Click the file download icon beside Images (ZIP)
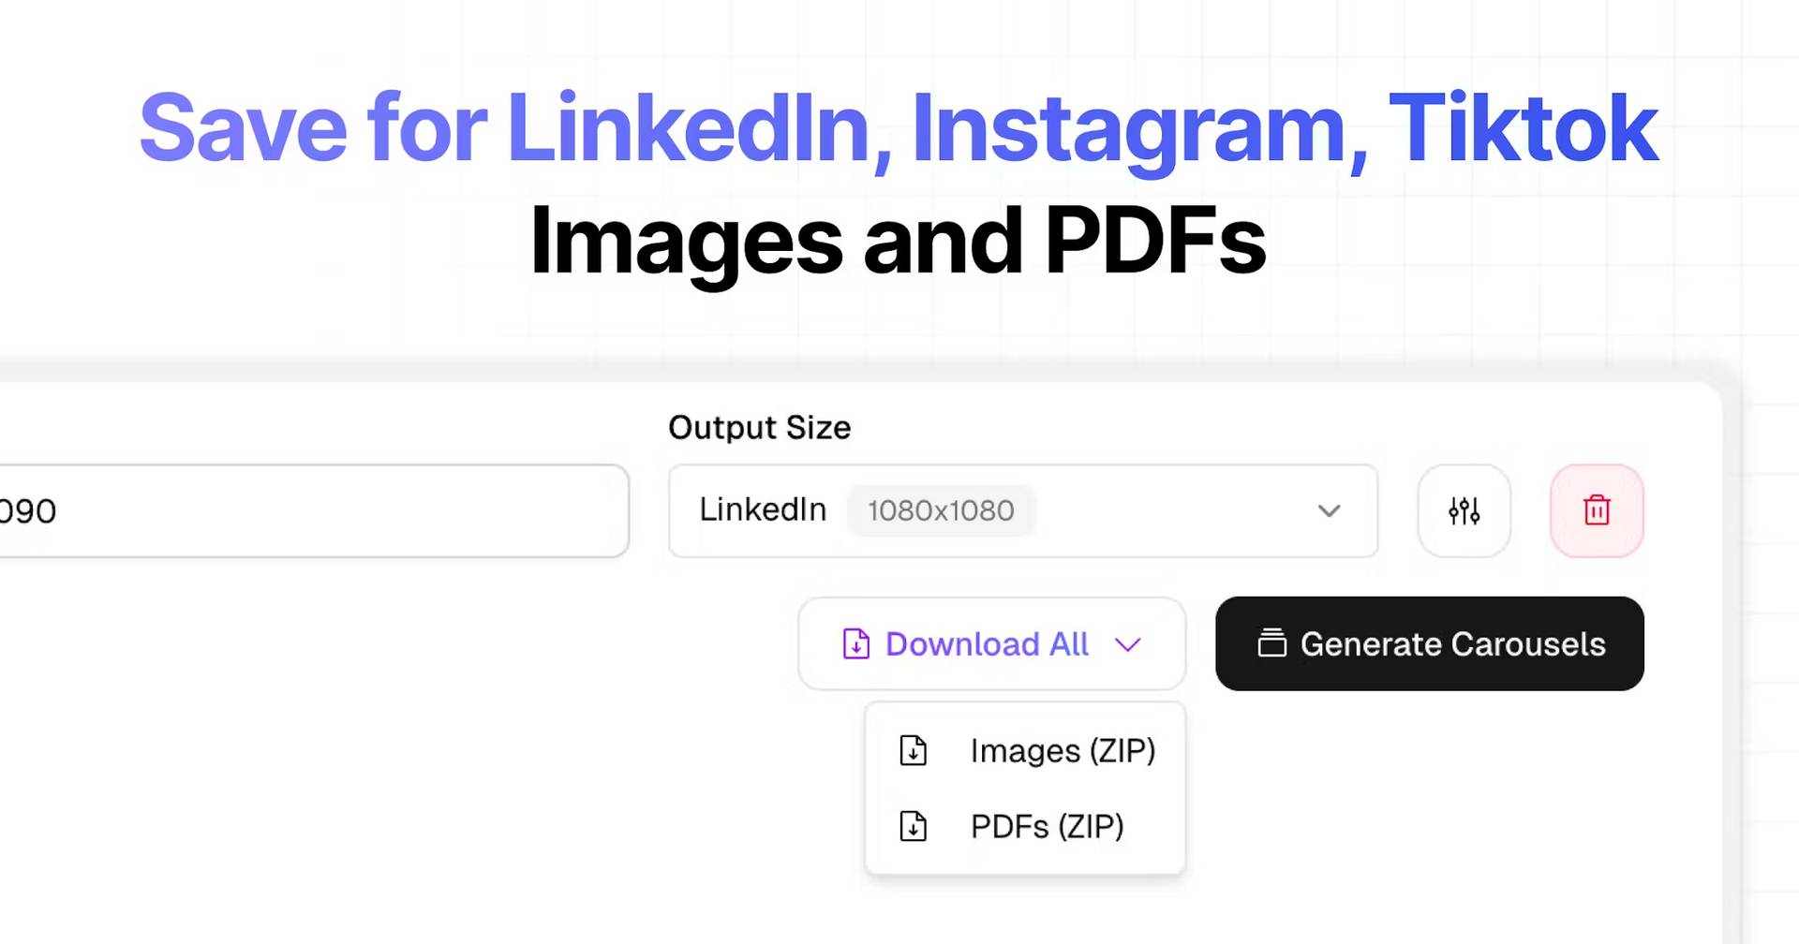 [x=914, y=750]
